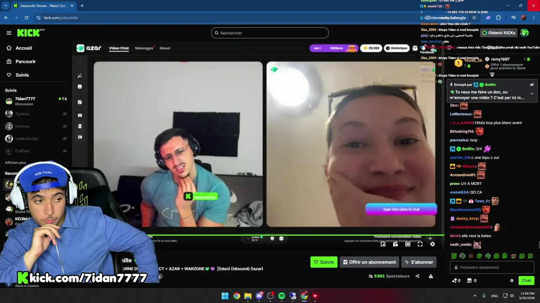Click username warrior_54 in chat
Image resolution: width=540 pixels, height=303 pixels.
(459, 157)
